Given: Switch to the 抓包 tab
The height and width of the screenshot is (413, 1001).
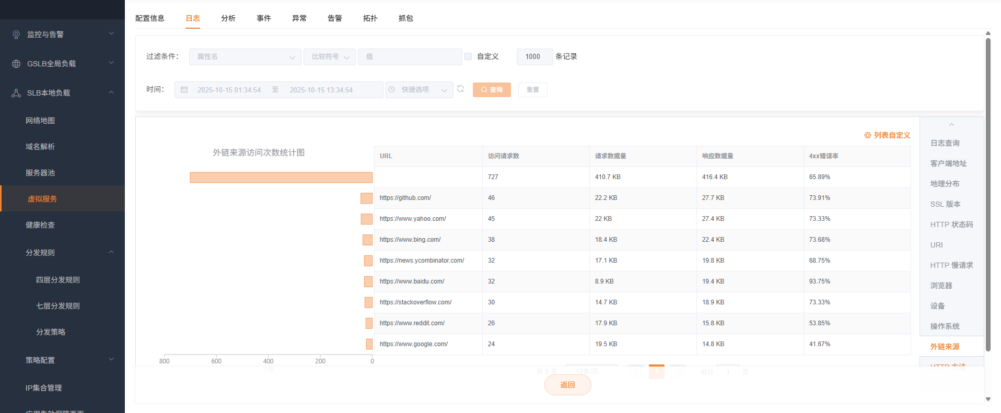Looking at the screenshot, I should pyautogui.click(x=405, y=18).
